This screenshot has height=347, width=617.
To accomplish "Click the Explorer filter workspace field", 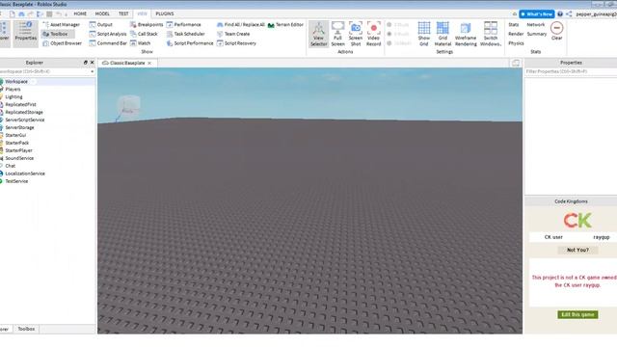I will pyautogui.click(x=47, y=72).
